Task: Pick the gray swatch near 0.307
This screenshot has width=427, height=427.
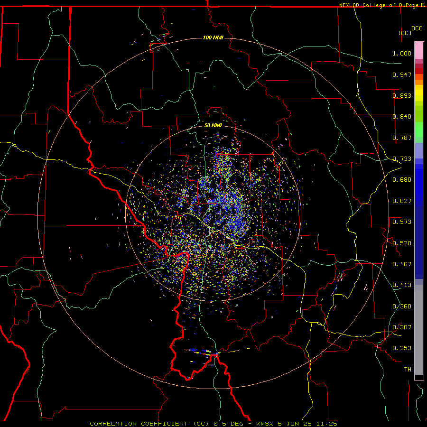Action: [x=419, y=330]
